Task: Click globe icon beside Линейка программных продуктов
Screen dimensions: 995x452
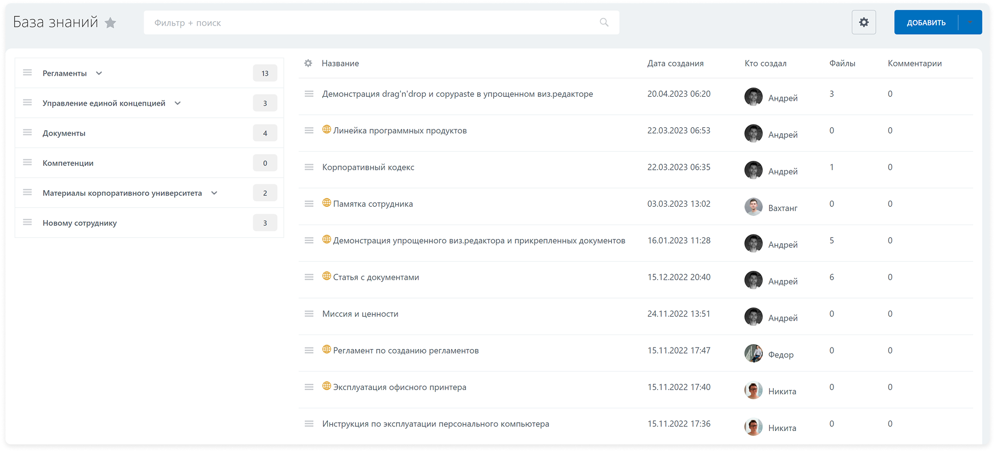Action: (x=327, y=129)
